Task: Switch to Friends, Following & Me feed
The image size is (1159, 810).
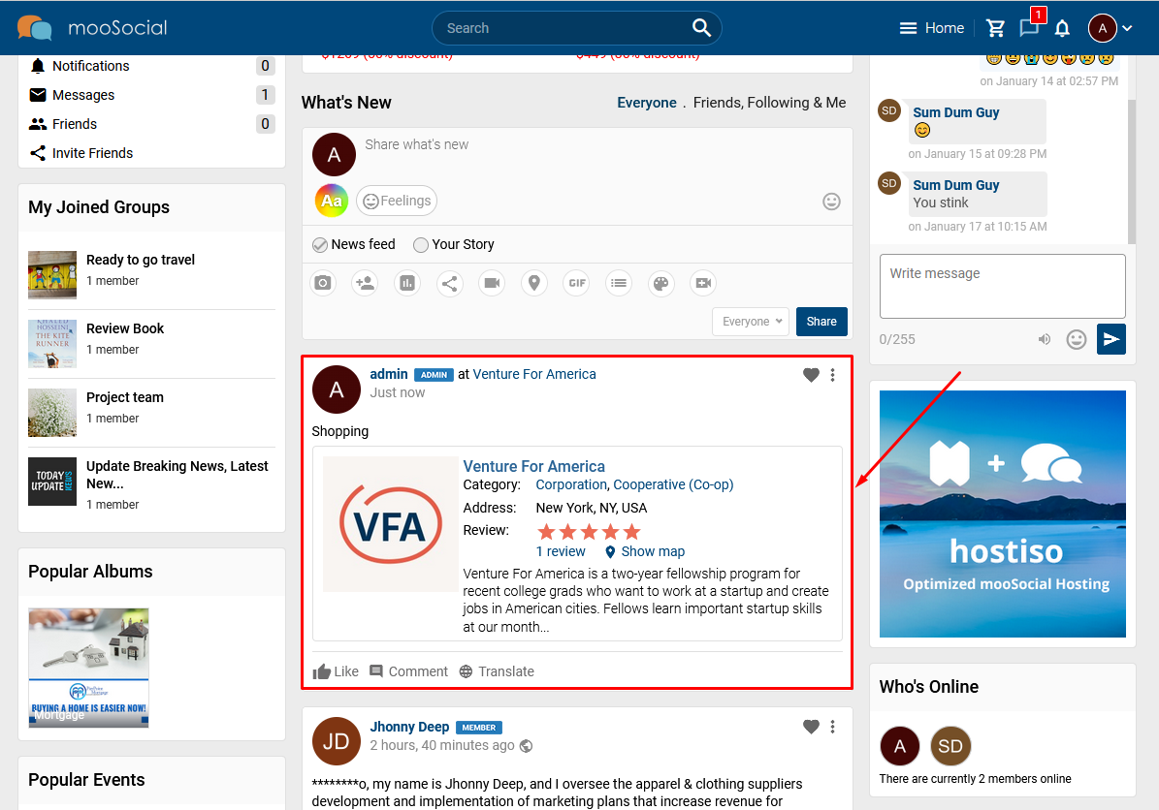Action: (x=769, y=103)
